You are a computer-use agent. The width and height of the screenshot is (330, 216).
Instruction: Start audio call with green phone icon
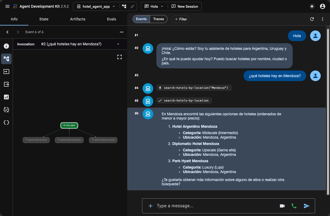click(294, 206)
